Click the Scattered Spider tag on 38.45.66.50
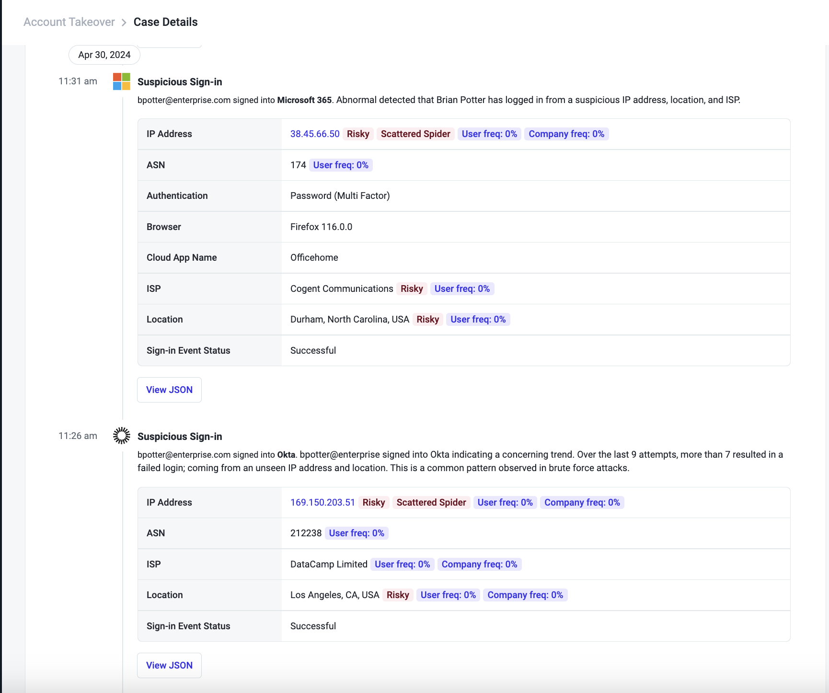 point(415,134)
